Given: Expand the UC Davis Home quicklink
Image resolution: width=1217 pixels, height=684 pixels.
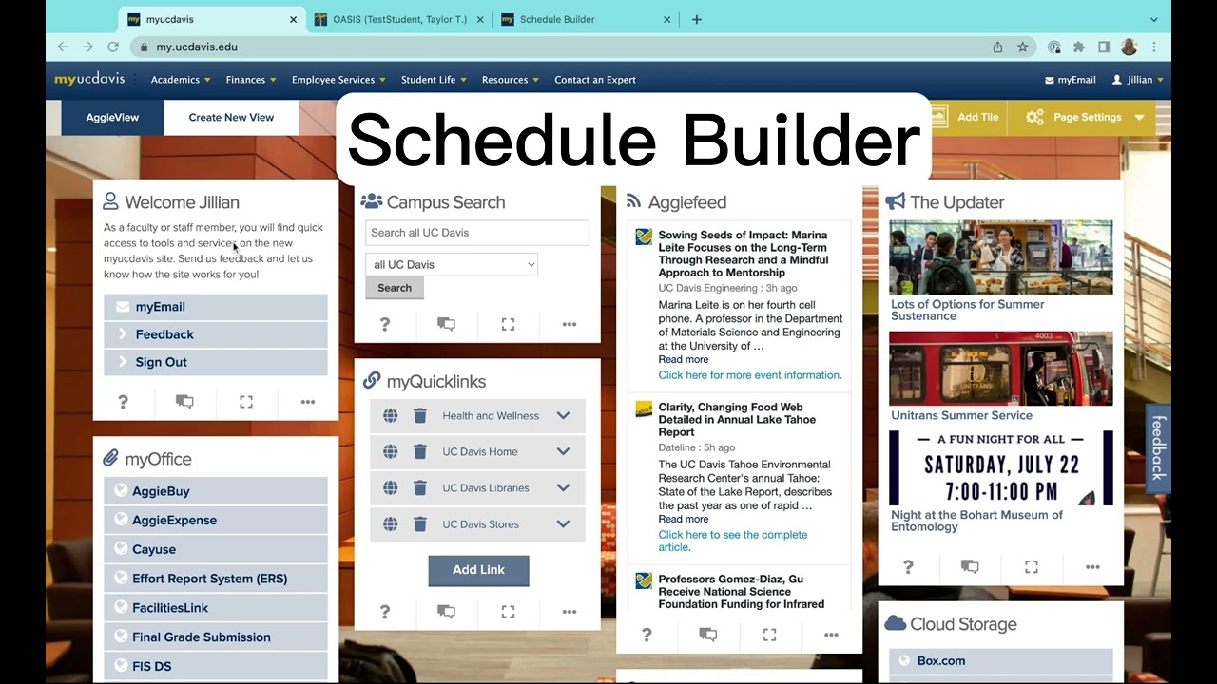Looking at the screenshot, I should click(x=563, y=452).
